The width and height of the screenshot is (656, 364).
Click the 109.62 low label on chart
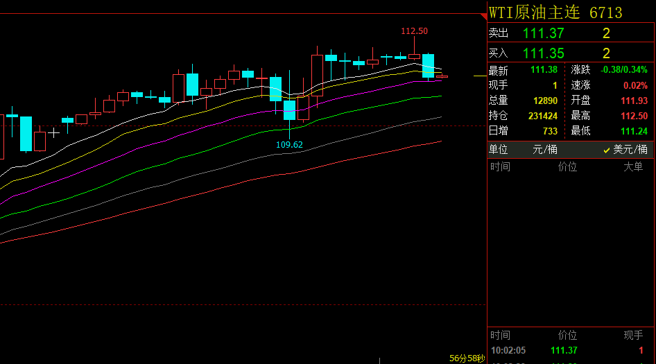pos(289,145)
